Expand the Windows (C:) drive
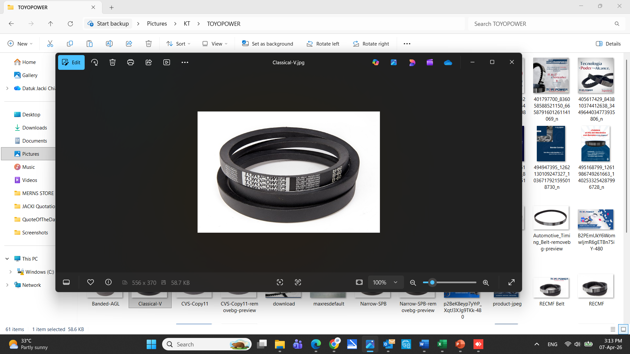Screen dimensions: 630x354 pos(10,272)
